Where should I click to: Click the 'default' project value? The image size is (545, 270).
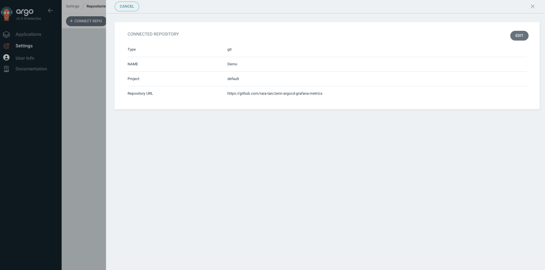[233, 79]
